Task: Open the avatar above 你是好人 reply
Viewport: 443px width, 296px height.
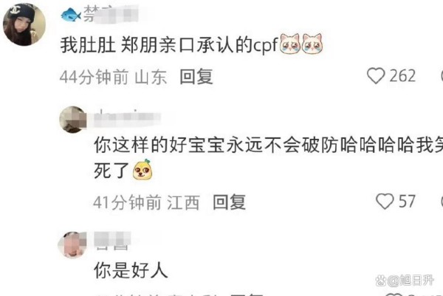Action: point(72,245)
